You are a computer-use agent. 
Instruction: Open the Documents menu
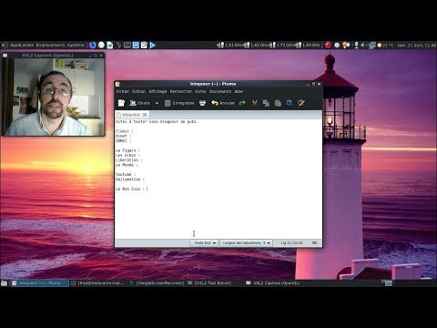pyautogui.click(x=220, y=91)
